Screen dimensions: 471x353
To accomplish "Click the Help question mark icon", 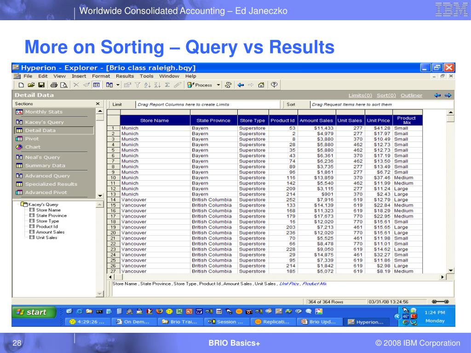I will [x=274, y=85].
